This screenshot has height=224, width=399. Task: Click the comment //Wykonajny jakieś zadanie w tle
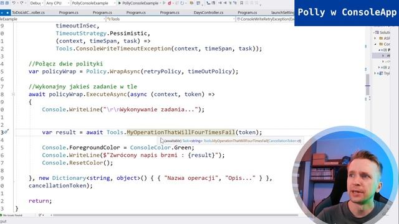pos(83,86)
